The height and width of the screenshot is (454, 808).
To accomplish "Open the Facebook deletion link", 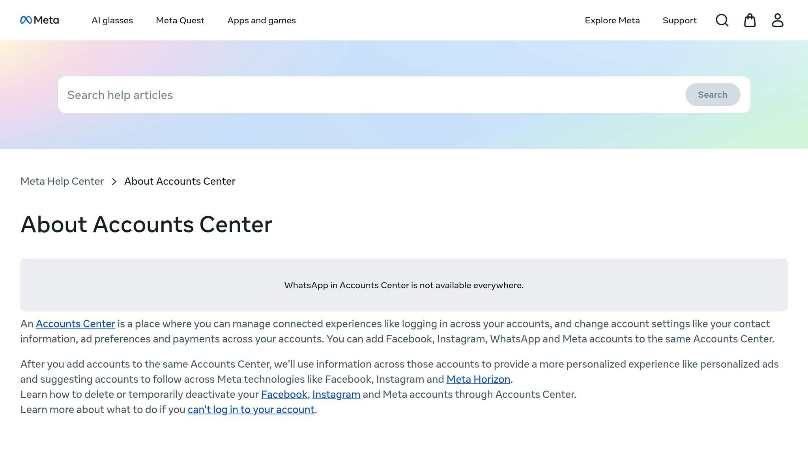I will pyautogui.click(x=284, y=394).
